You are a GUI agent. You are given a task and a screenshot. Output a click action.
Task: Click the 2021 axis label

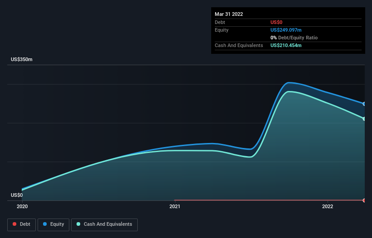click(174, 206)
